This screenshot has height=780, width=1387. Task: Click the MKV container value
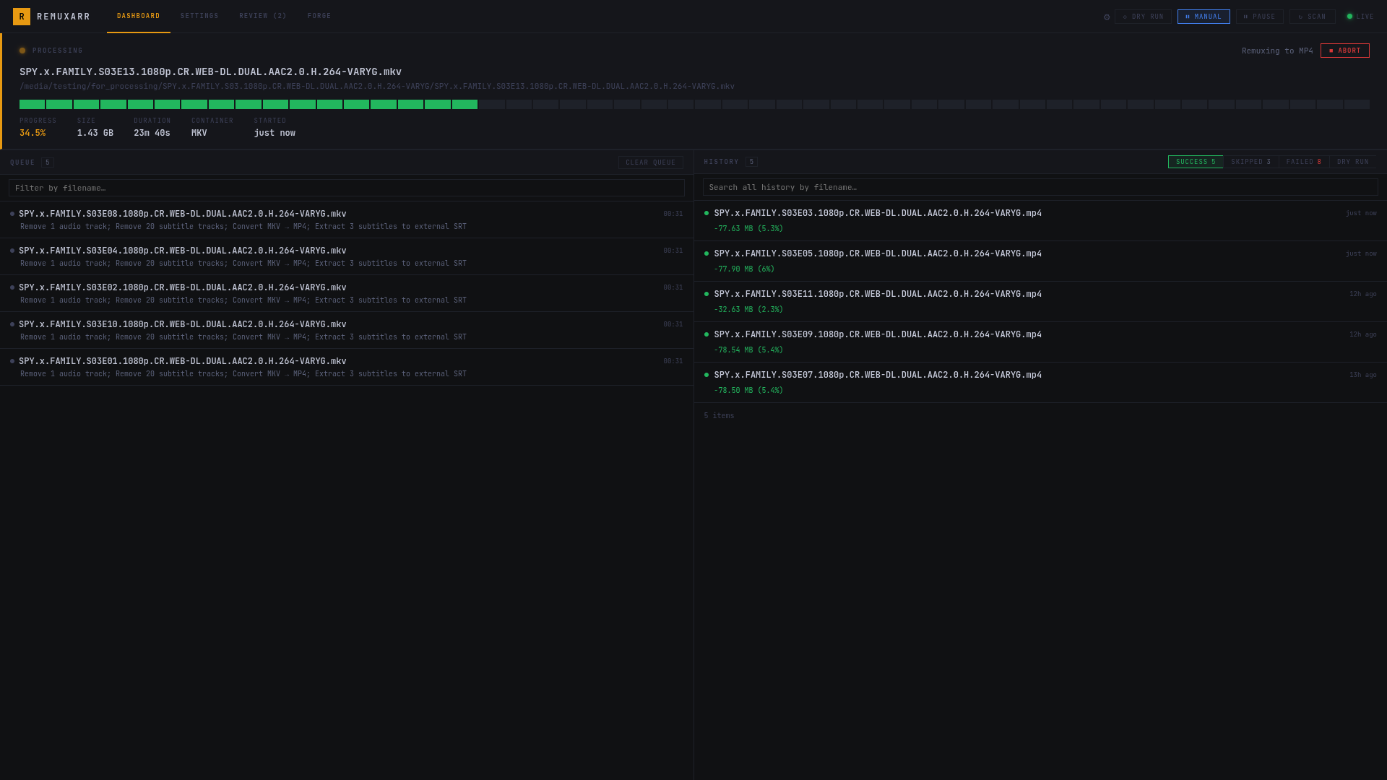[199, 133]
